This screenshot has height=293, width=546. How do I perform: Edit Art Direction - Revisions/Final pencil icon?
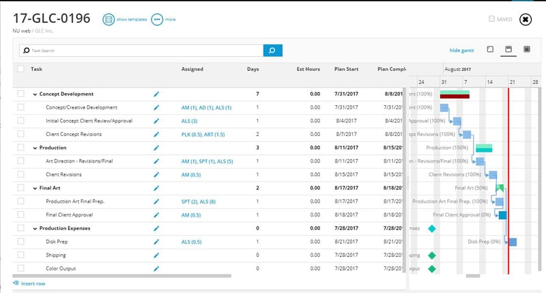click(x=156, y=161)
